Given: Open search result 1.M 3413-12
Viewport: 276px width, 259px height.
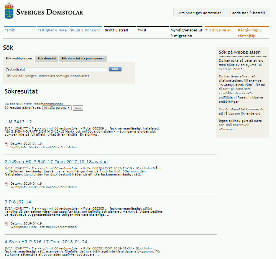Looking at the screenshot, I should point(18,122).
